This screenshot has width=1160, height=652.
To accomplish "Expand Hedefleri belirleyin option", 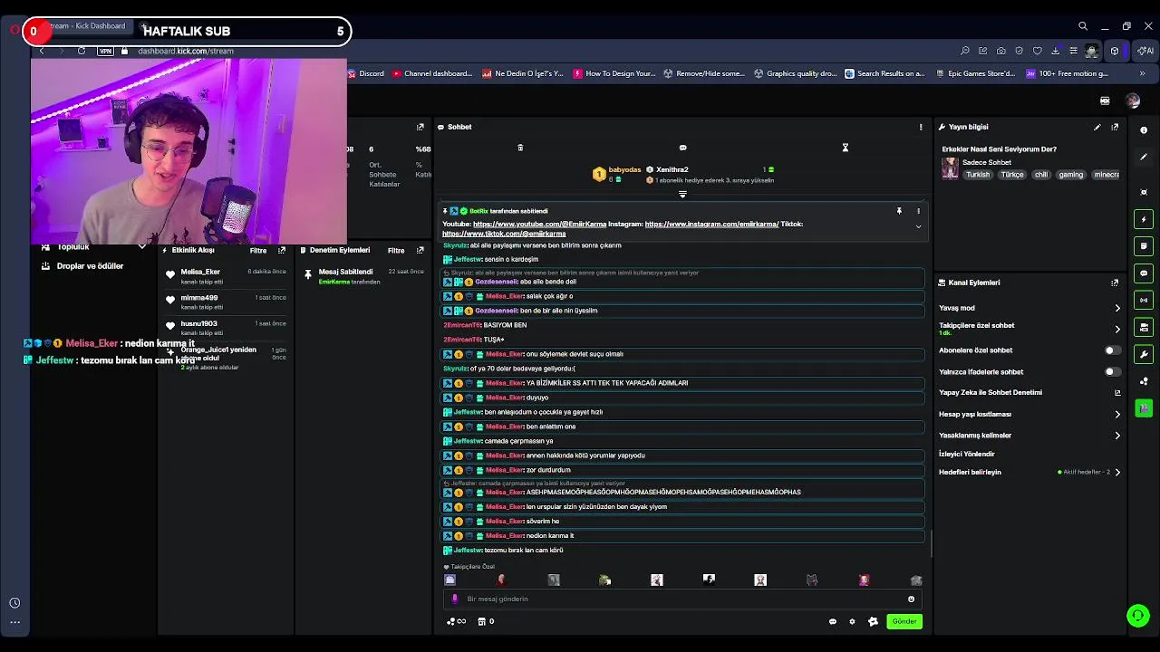I will point(1117,472).
